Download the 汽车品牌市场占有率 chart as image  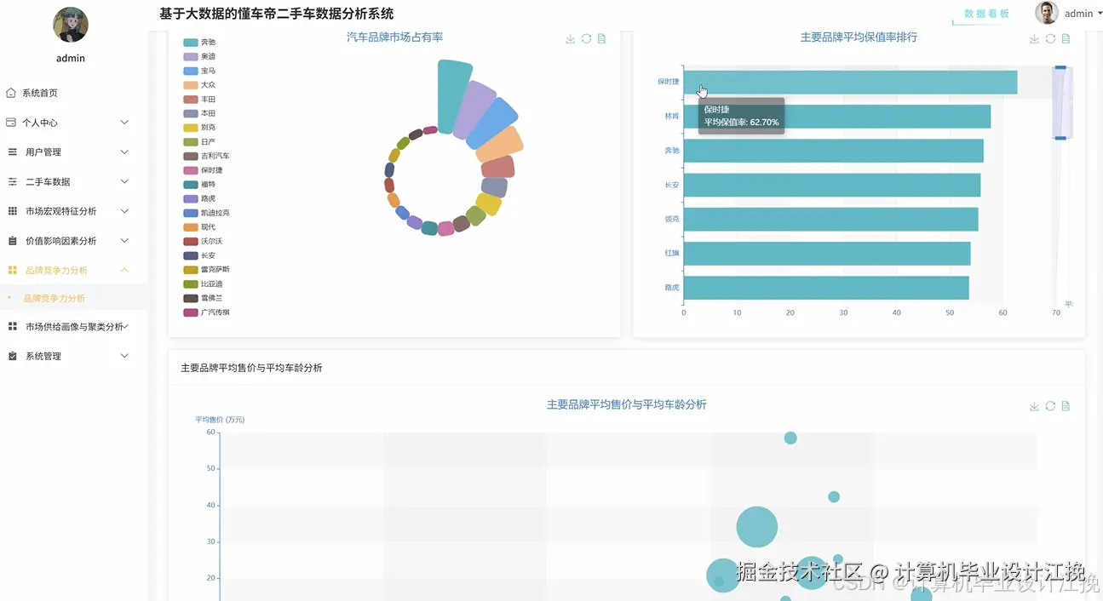571,39
